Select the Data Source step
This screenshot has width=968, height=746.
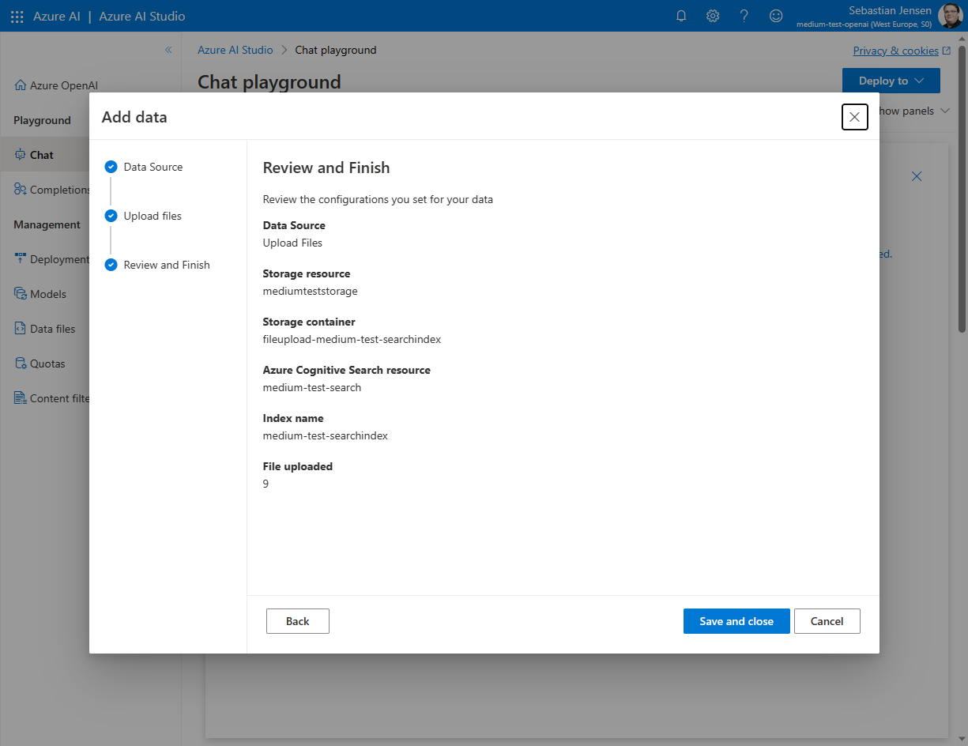click(x=153, y=167)
